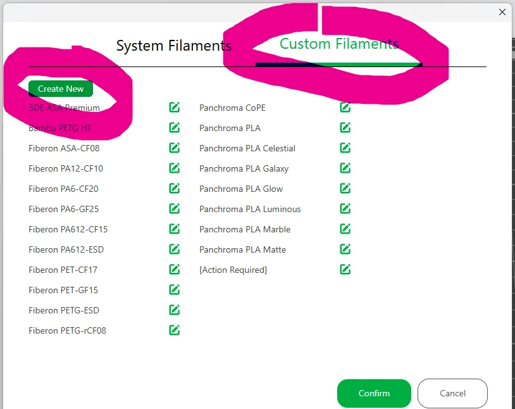Close the filament dialog window
The width and height of the screenshot is (515, 409).
(502, 12)
